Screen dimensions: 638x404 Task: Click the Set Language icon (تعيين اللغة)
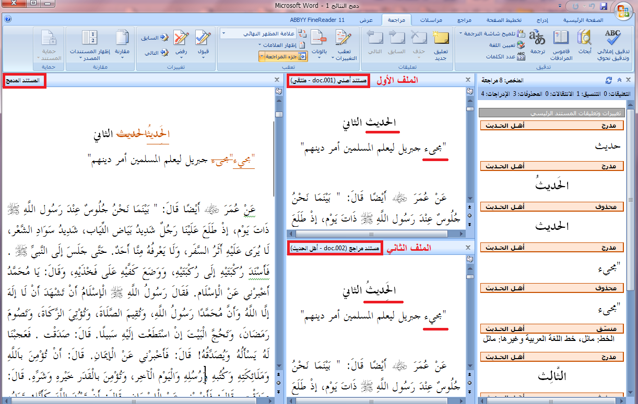tap(521, 45)
